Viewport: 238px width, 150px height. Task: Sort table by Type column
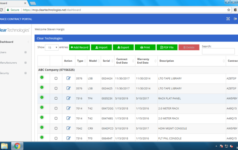point(81,61)
